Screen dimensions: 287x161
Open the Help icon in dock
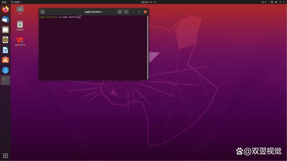click(x=5, y=70)
